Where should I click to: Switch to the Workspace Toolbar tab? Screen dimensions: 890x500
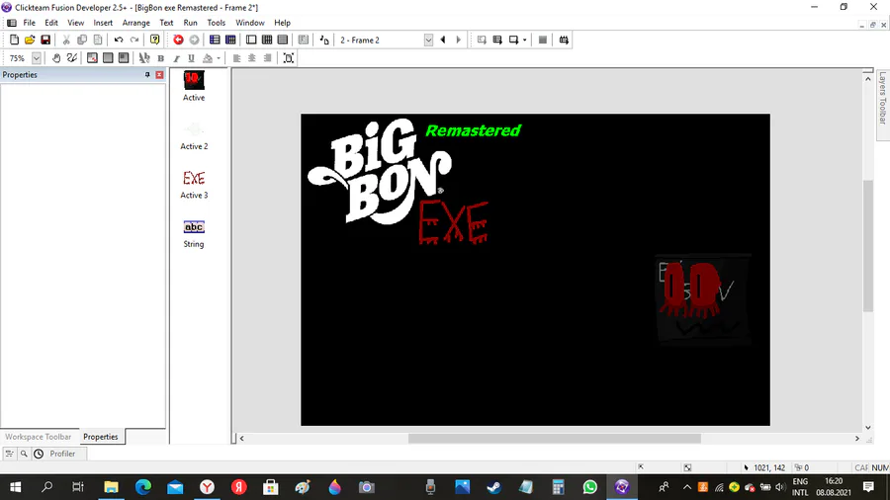pyautogui.click(x=38, y=437)
